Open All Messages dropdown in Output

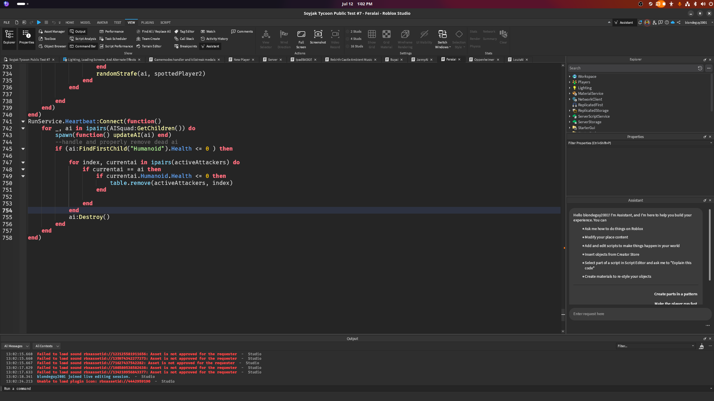16,346
